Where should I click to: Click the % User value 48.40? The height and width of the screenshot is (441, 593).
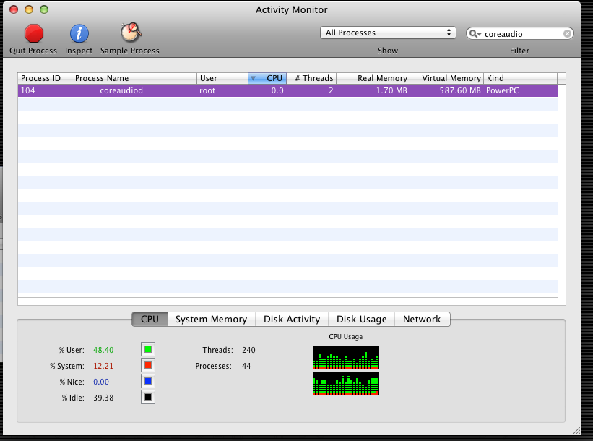coord(103,350)
